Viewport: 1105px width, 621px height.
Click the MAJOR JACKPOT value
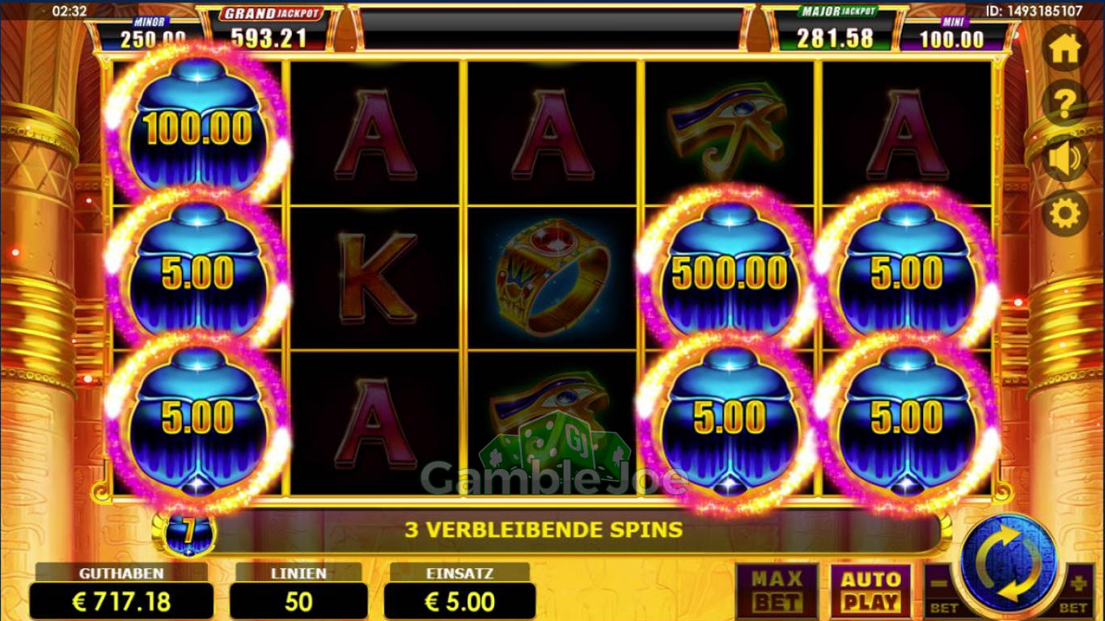834,39
